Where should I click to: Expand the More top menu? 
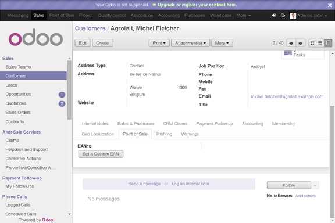tap(244, 15)
